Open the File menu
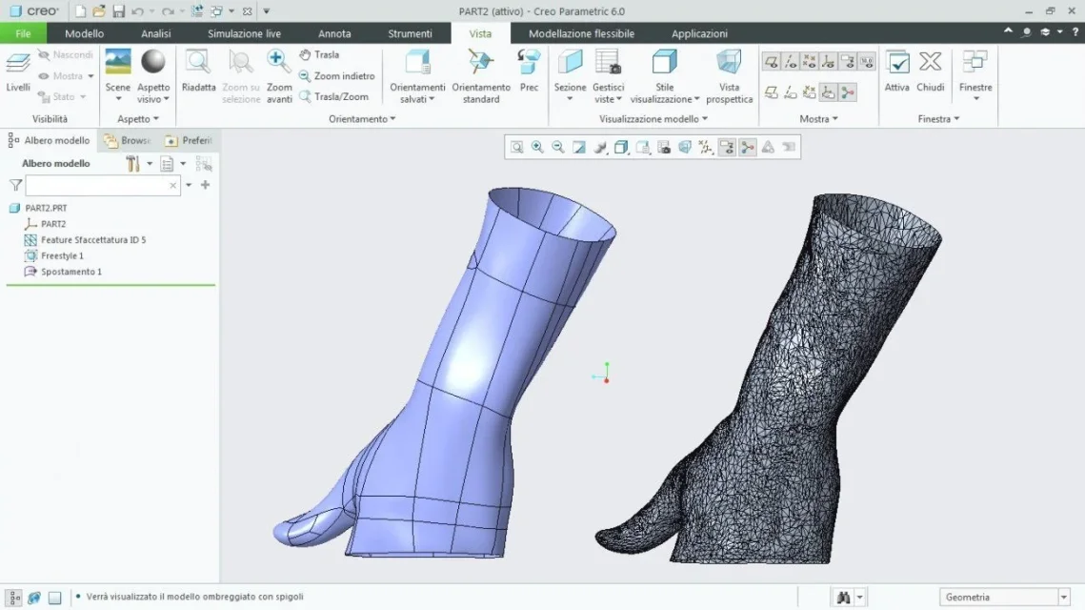Screen dimensions: 1085x610 [x=23, y=33]
